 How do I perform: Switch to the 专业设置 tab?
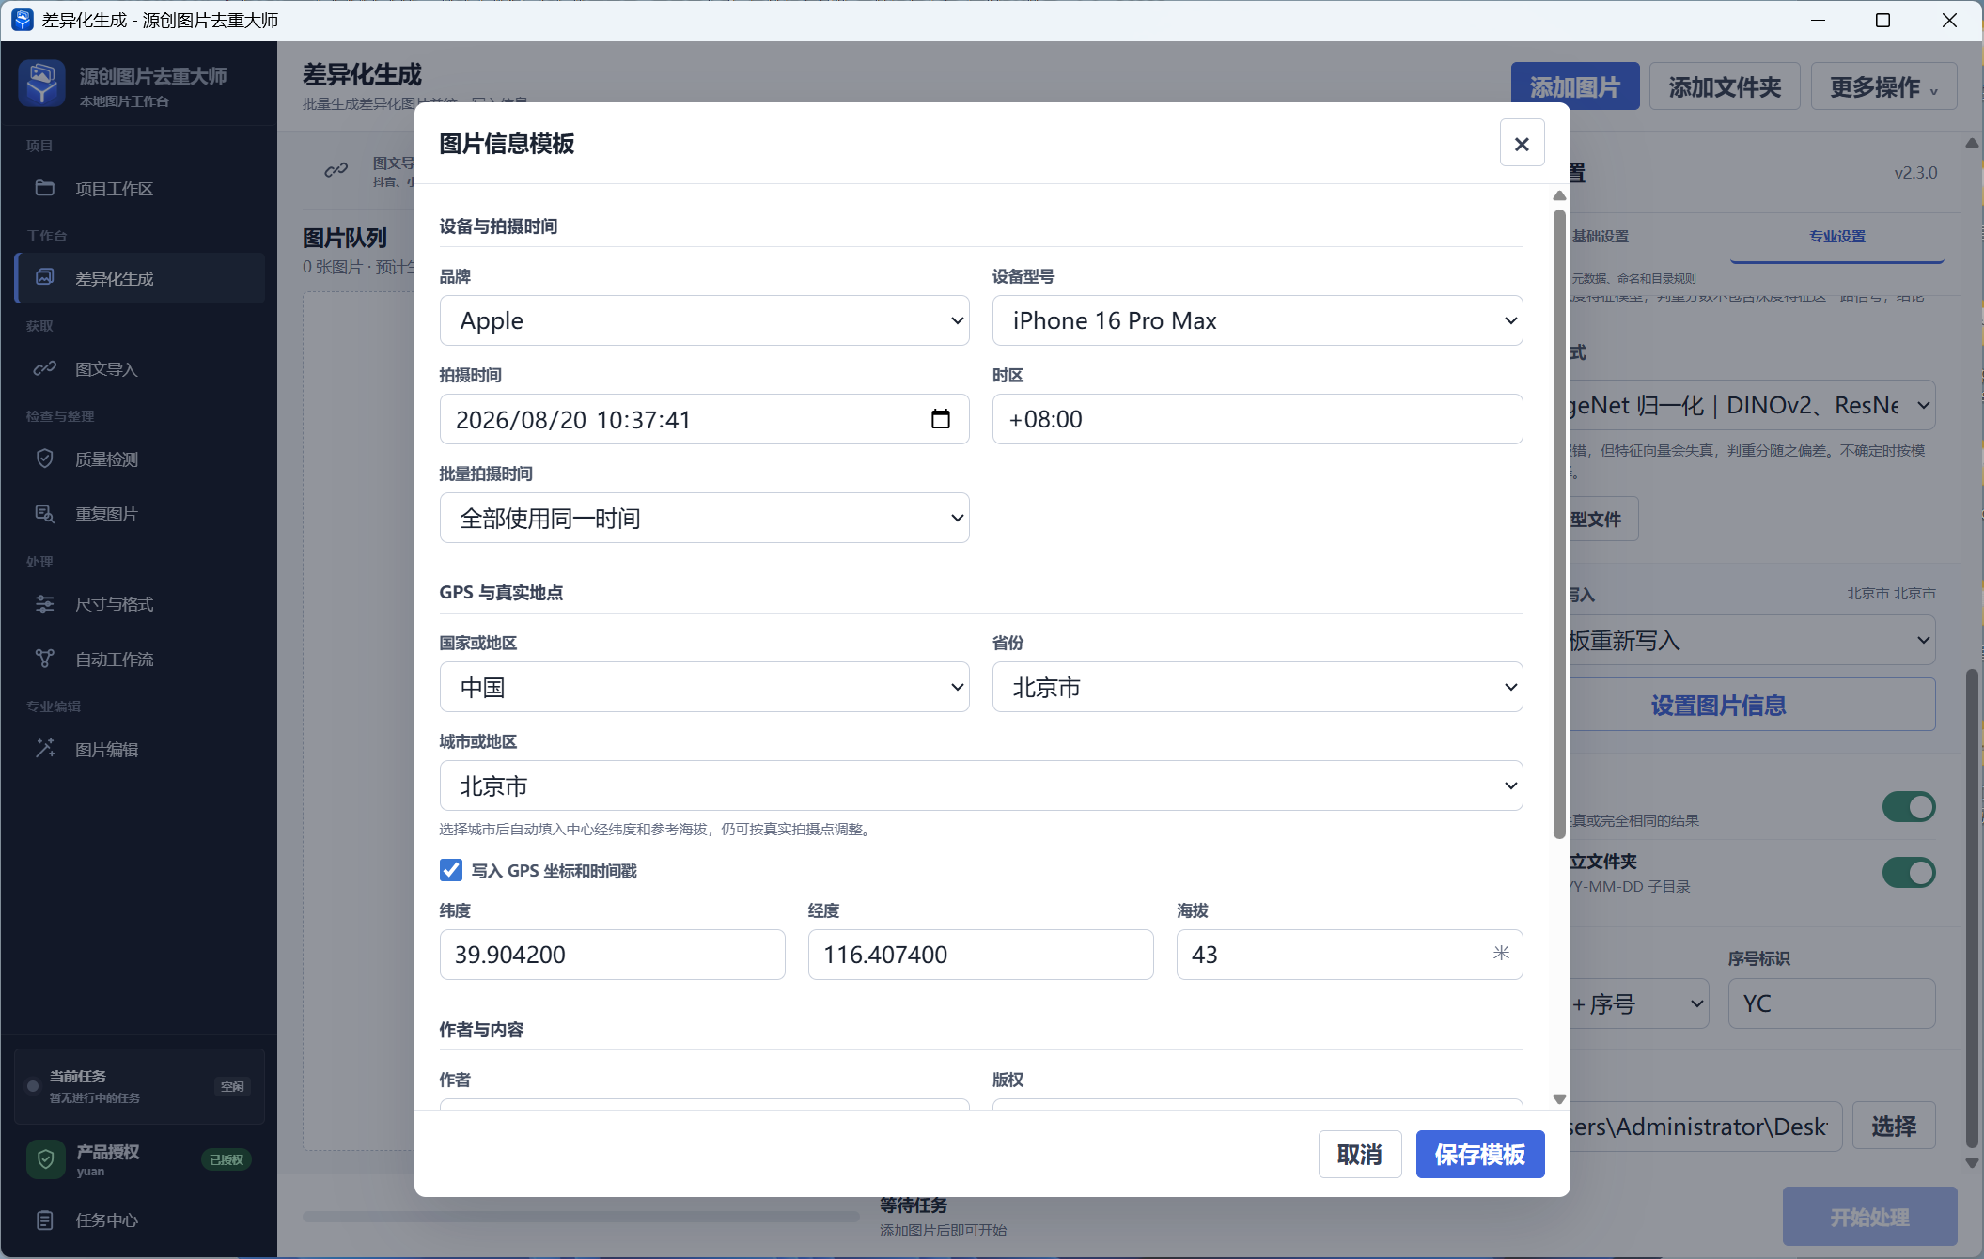click(1837, 236)
